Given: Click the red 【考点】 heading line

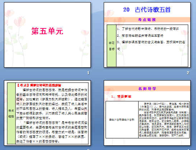Looking at the screenshot, I should [x=39, y=85].
